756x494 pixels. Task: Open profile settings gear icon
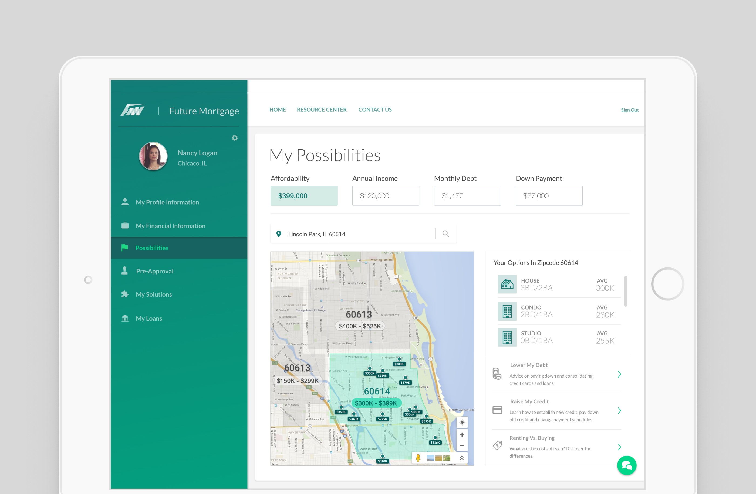pos(235,138)
